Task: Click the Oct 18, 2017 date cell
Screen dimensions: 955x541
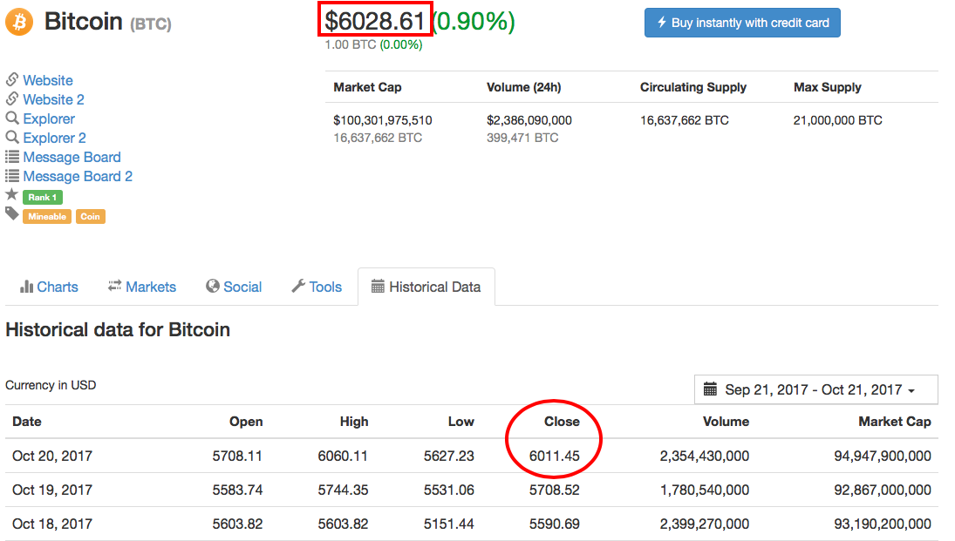Action: [52, 524]
